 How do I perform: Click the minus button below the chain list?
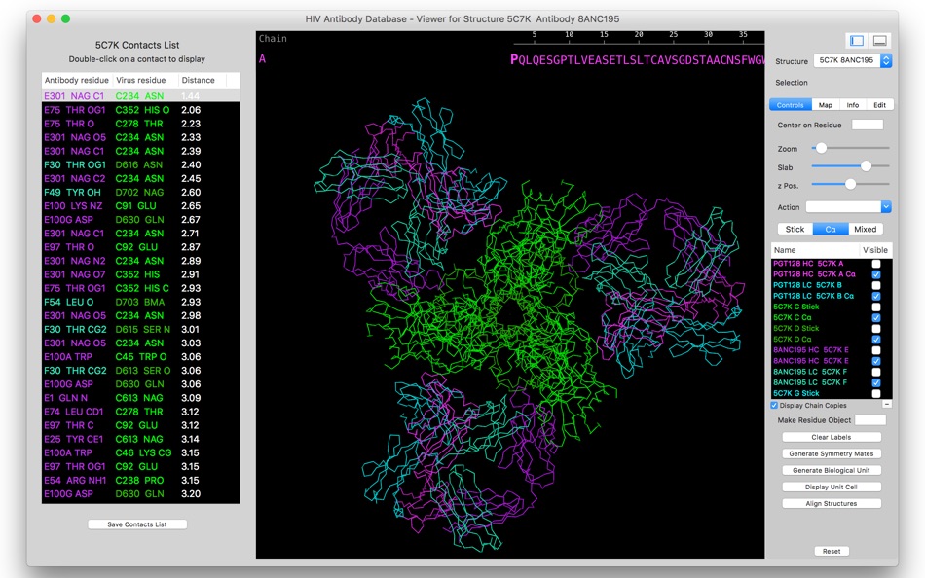887,404
